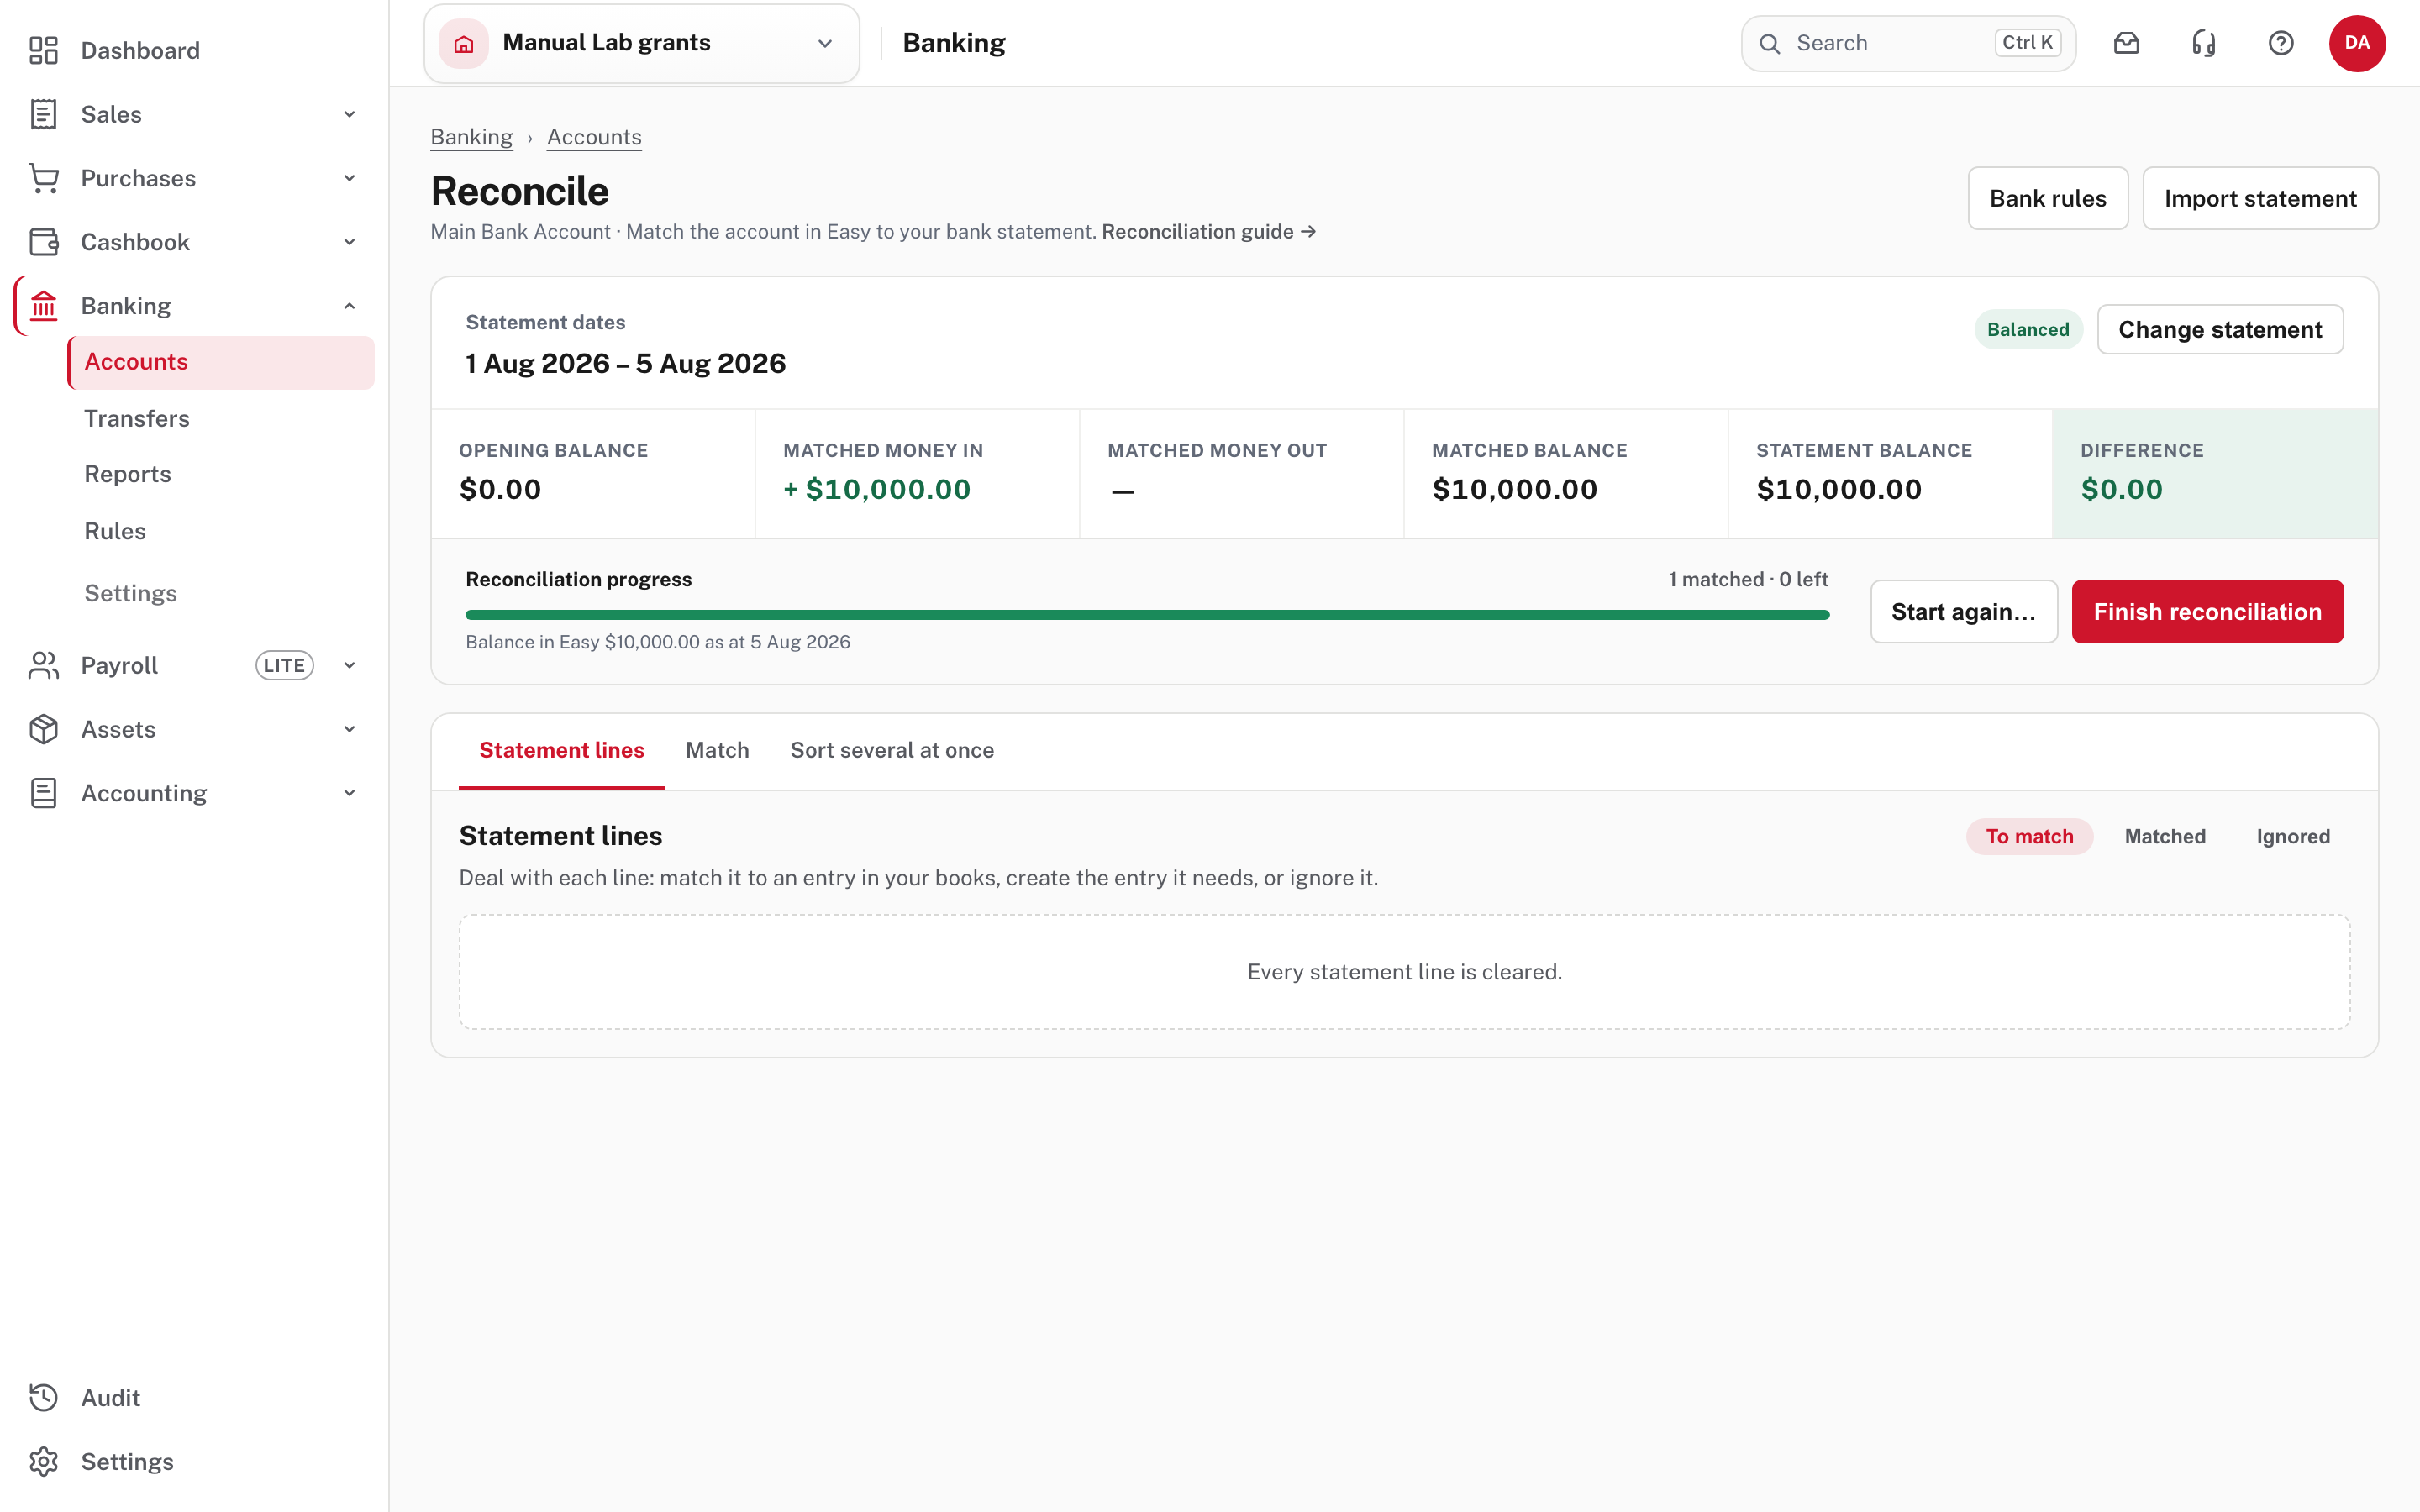Image resolution: width=2420 pixels, height=1512 pixels.
Task: Open Audit history clock icon
Action: (x=43, y=1397)
